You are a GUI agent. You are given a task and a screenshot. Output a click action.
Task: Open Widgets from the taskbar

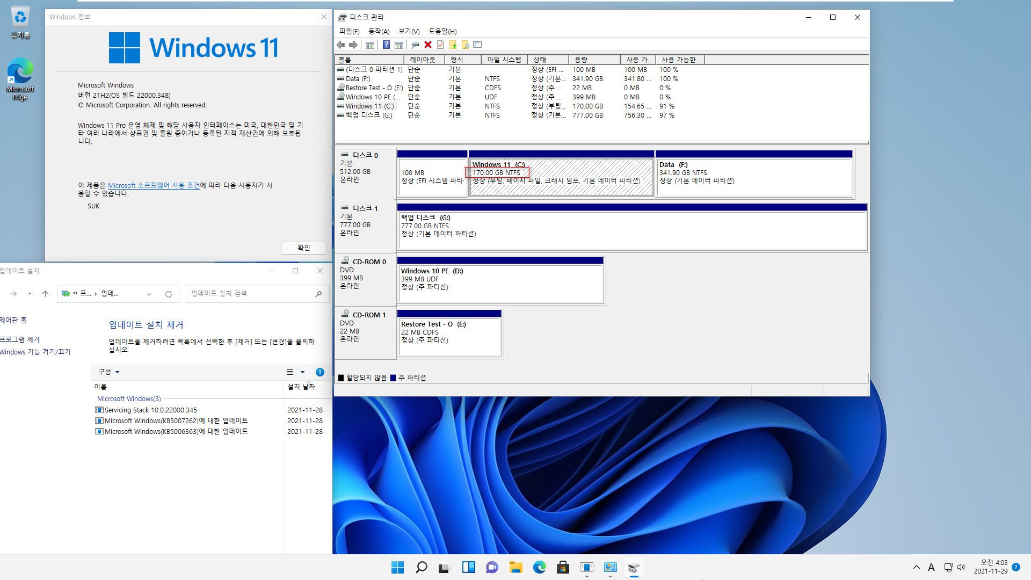468,567
